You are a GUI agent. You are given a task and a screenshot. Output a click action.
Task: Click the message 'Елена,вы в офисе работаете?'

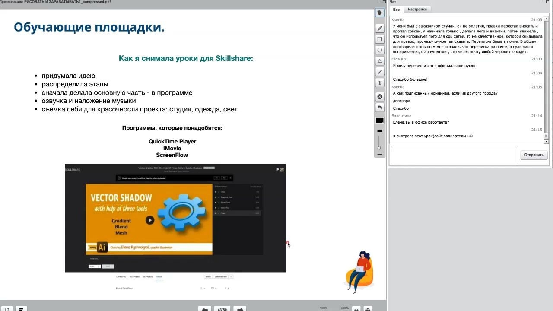click(x=421, y=122)
